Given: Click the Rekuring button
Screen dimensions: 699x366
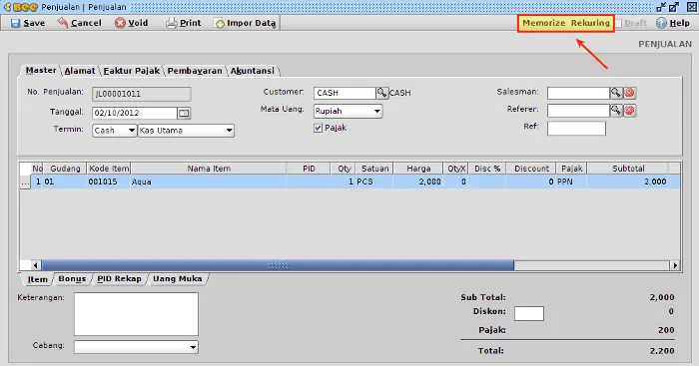Looking at the screenshot, I should [590, 23].
